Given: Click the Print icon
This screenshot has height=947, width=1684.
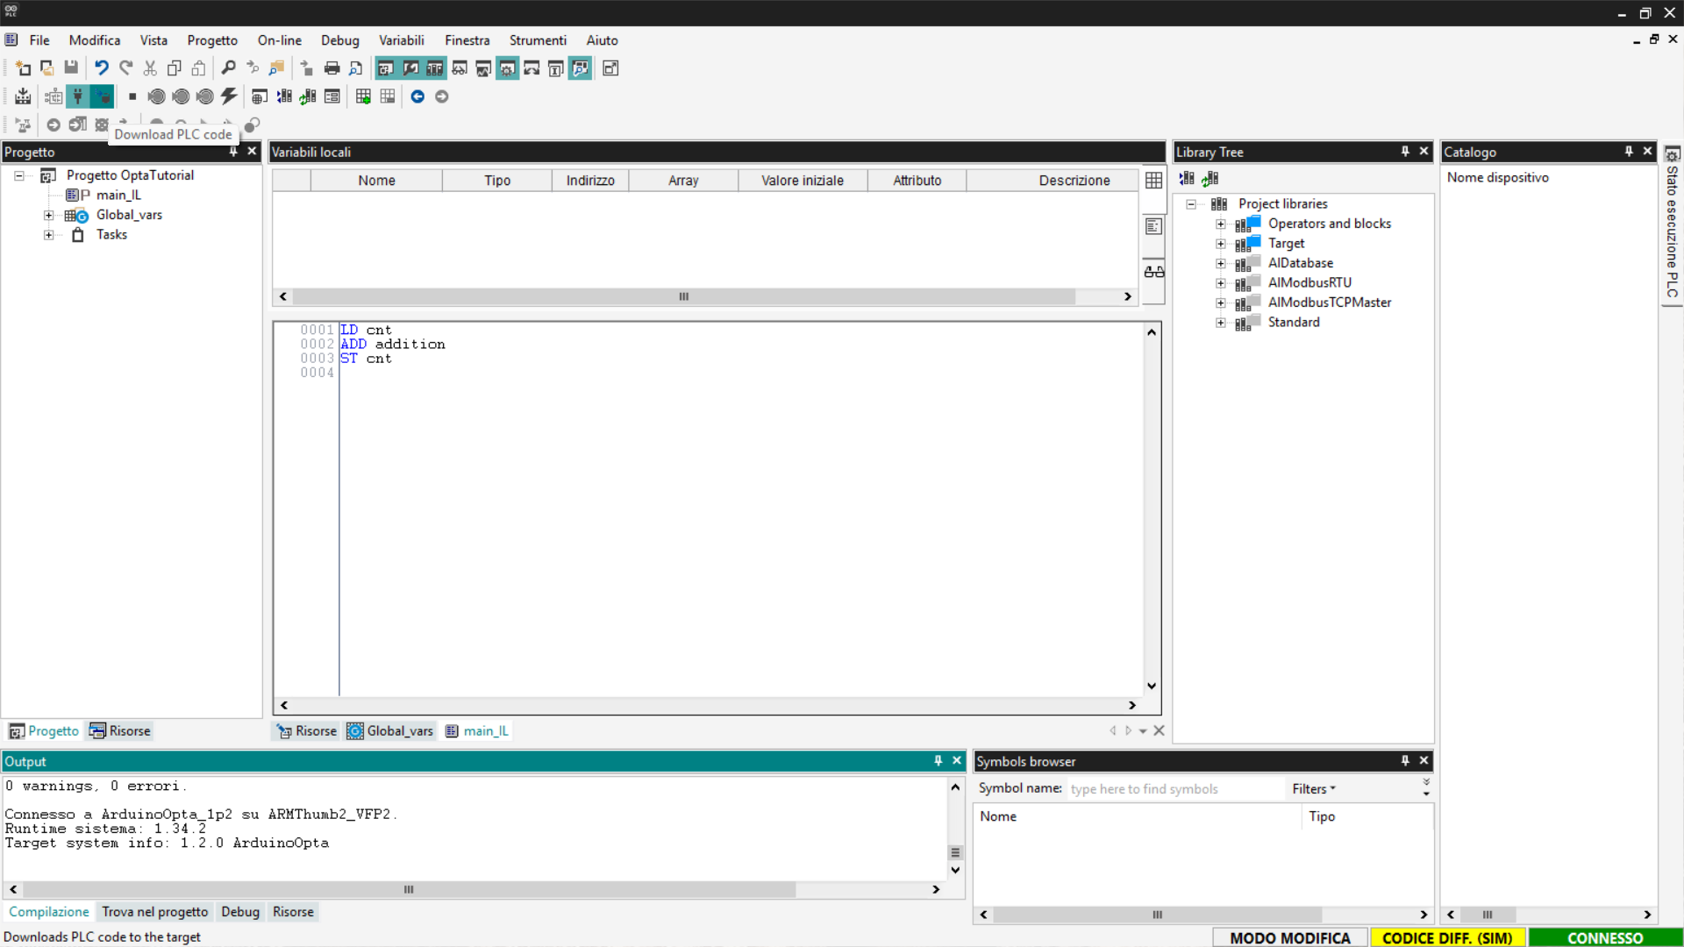Looking at the screenshot, I should 332,68.
